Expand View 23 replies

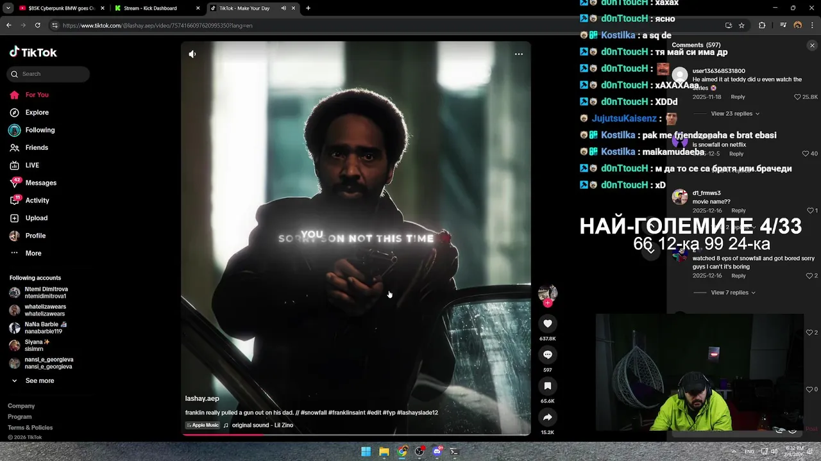[x=735, y=113]
